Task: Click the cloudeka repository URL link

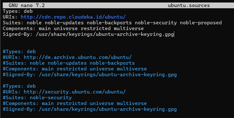Action: coord(73,17)
